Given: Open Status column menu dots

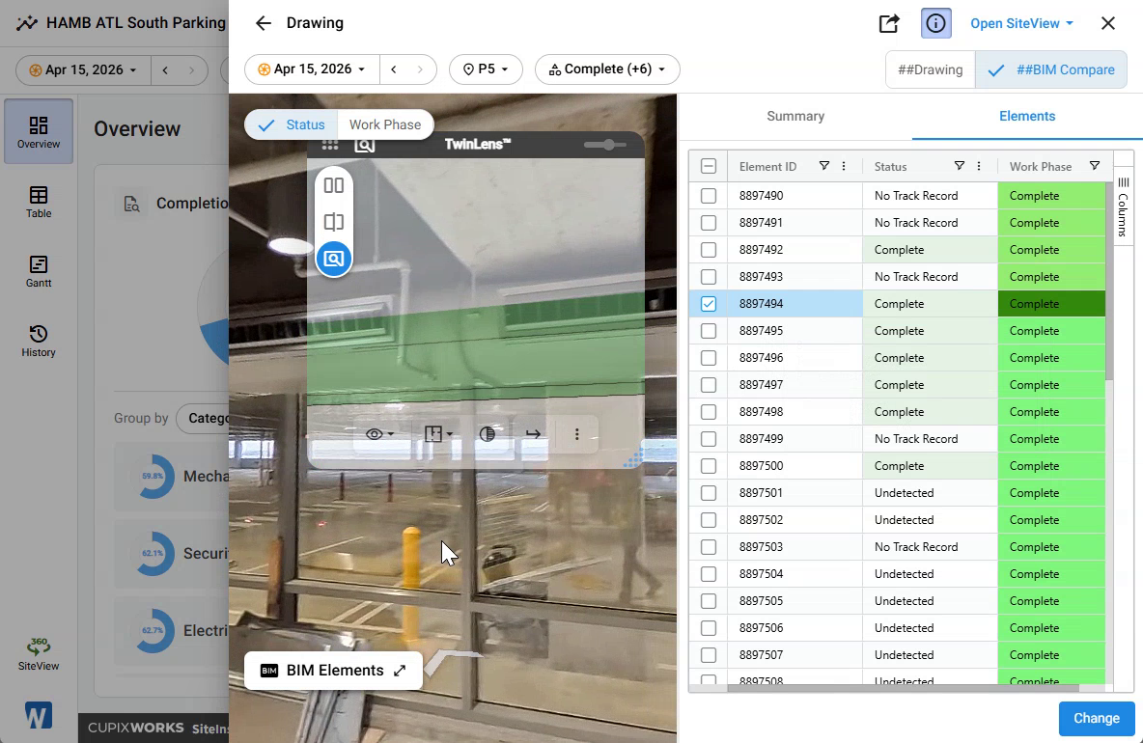Looking at the screenshot, I should click(978, 166).
